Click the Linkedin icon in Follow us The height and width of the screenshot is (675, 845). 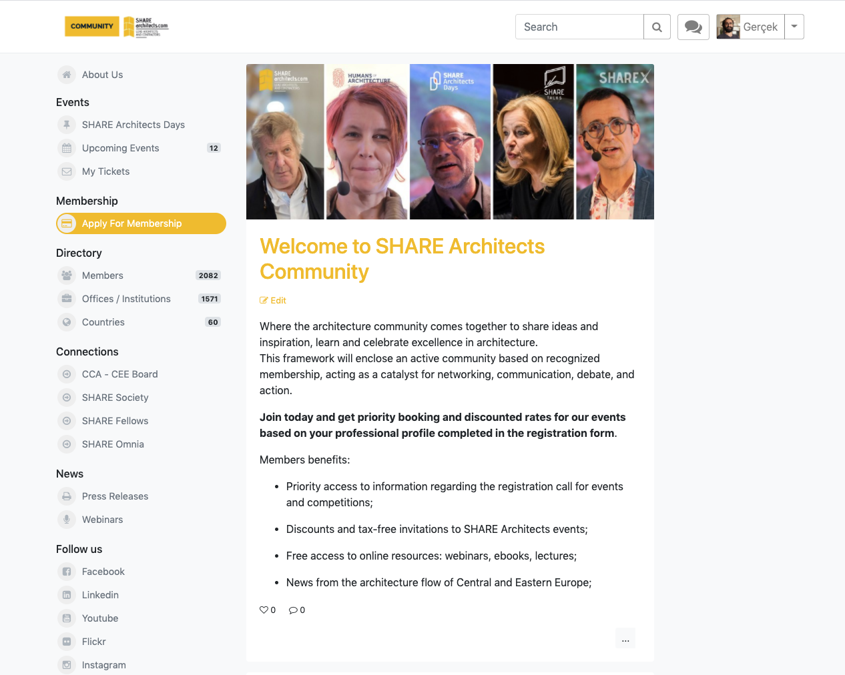pyautogui.click(x=67, y=595)
